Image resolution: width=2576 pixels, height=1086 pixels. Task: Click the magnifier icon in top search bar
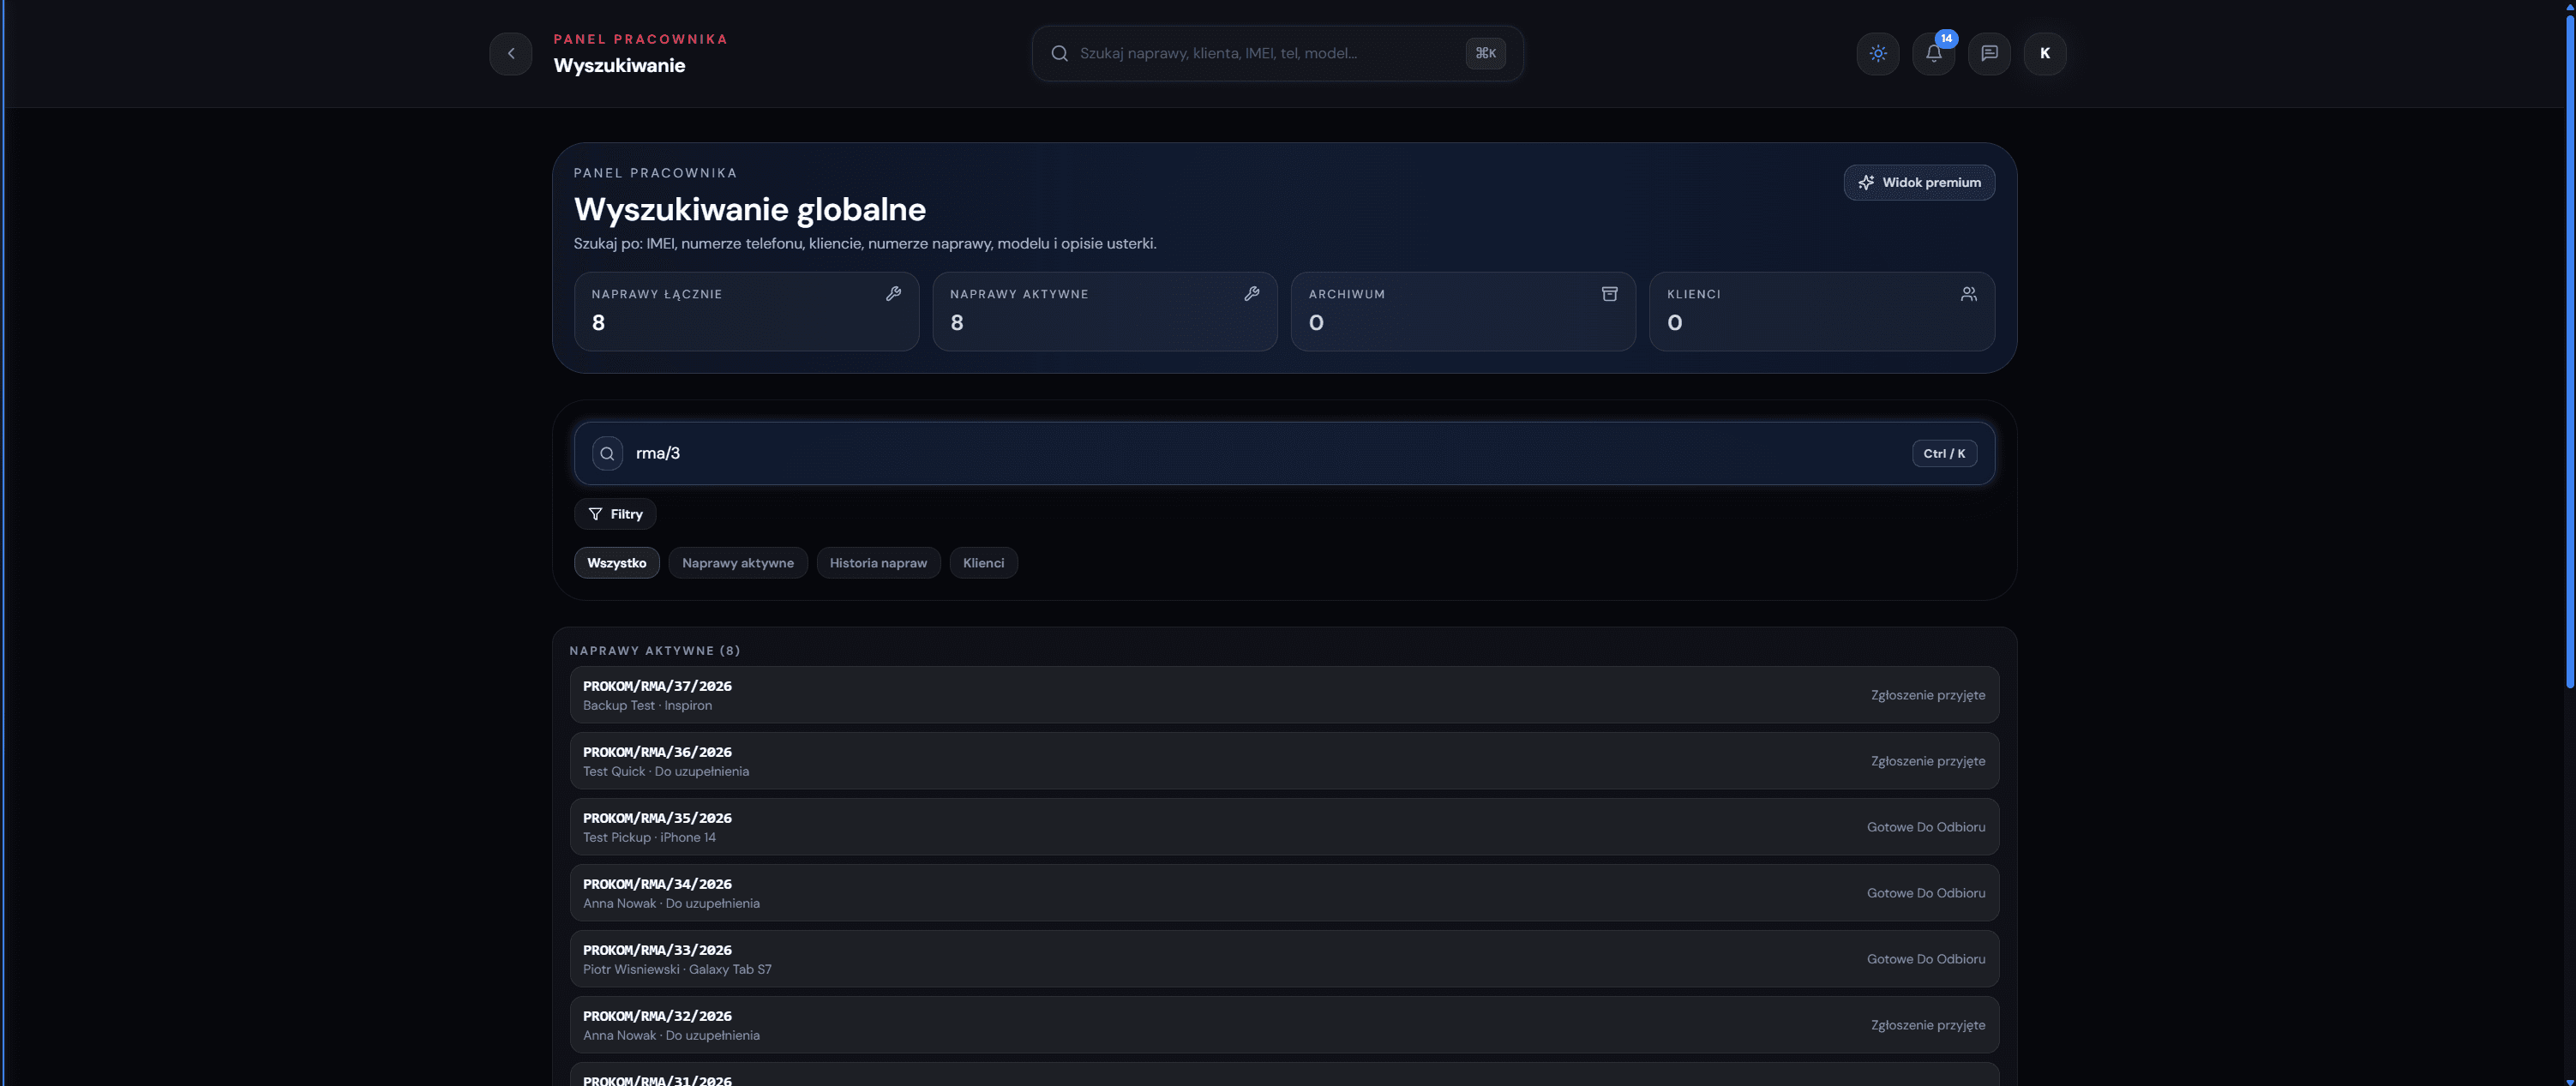1059,53
